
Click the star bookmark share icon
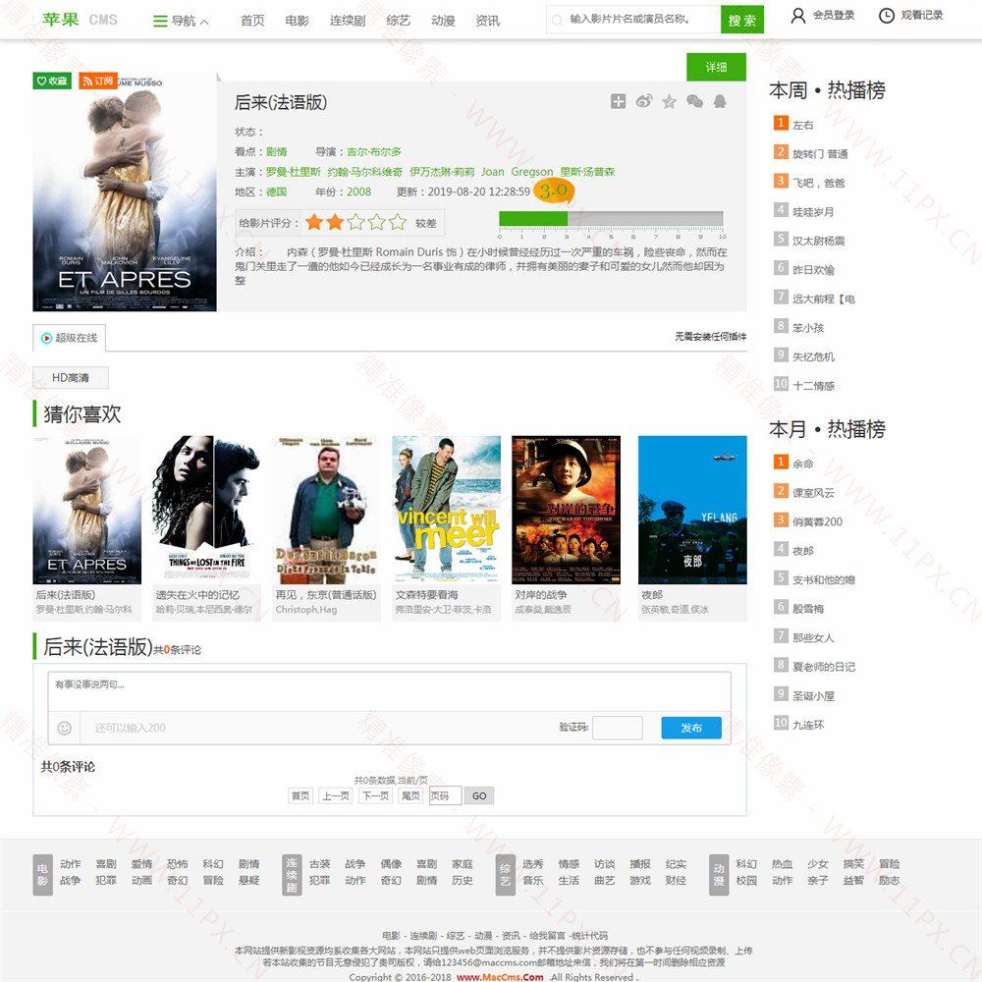tap(670, 101)
